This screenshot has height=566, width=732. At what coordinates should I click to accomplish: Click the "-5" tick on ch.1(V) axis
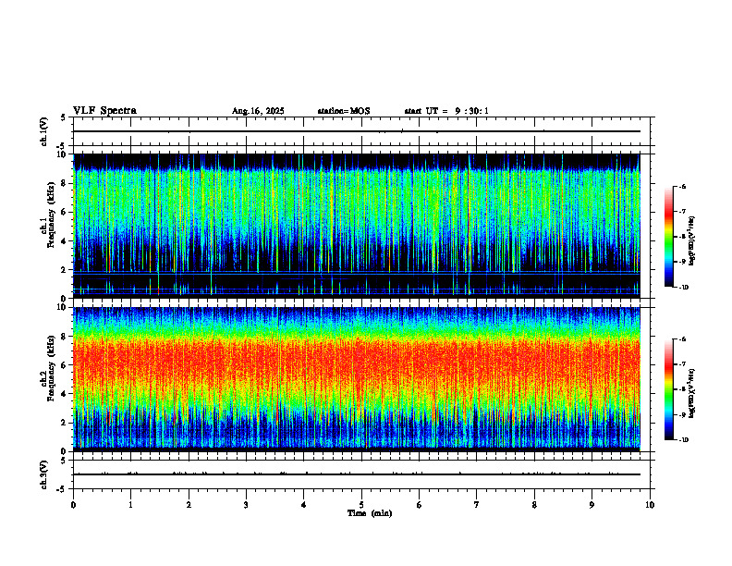pyautogui.click(x=62, y=146)
